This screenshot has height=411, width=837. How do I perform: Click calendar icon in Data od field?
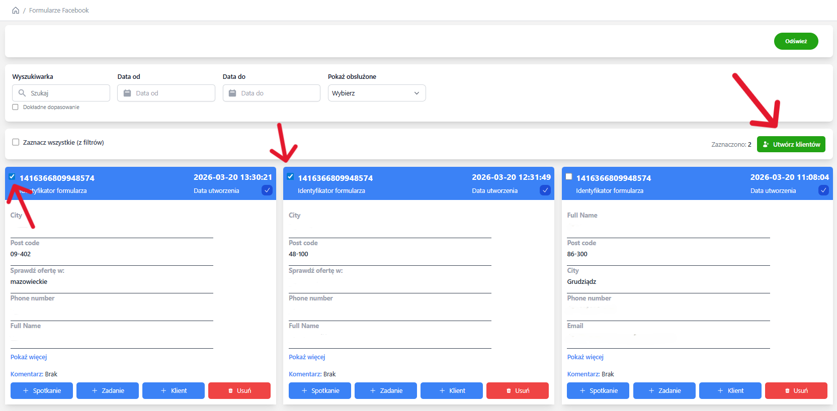(127, 93)
